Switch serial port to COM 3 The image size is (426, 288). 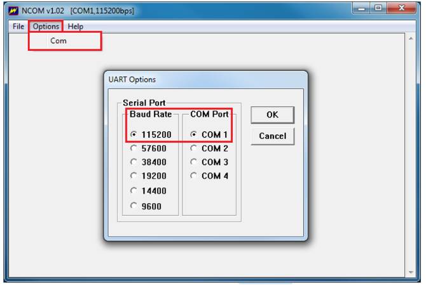(x=193, y=162)
